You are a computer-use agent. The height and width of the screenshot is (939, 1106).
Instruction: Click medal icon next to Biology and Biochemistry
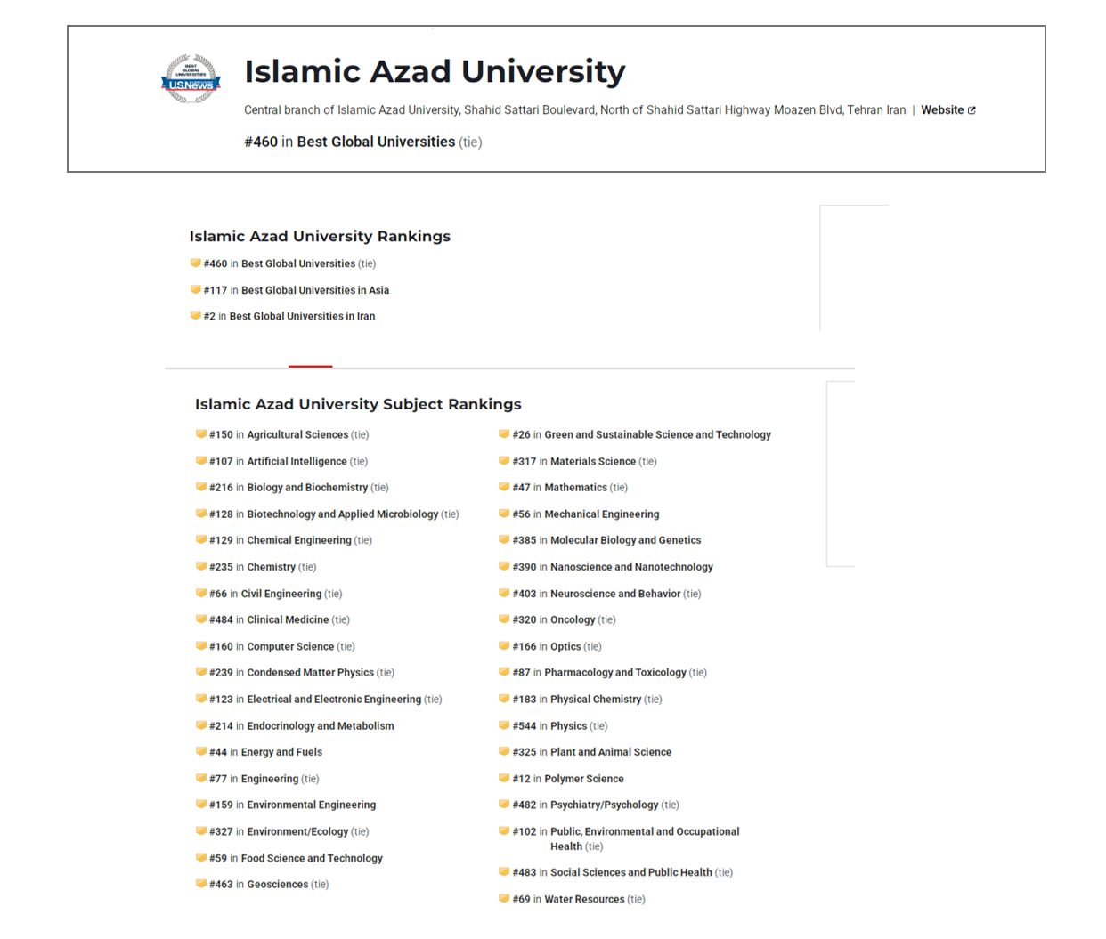[x=201, y=487]
